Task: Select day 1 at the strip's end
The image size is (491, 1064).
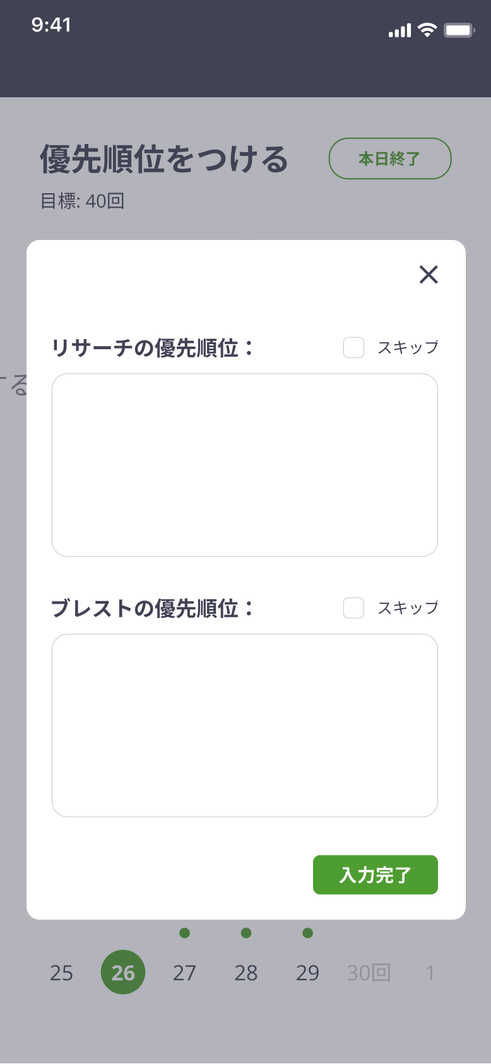Action: pos(430,973)
